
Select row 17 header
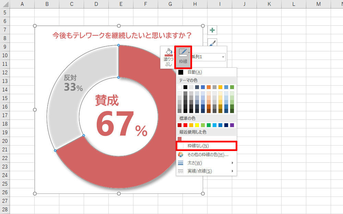[x=5, y=115]
